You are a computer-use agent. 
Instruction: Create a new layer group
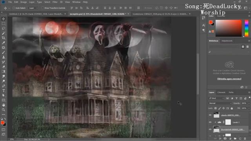pyautogui.click(x=235, y=139)
